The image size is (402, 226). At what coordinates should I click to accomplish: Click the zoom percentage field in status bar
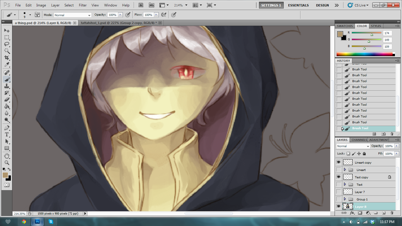click(20, 214)
